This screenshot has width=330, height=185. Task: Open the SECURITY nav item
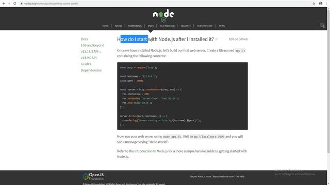186,26
